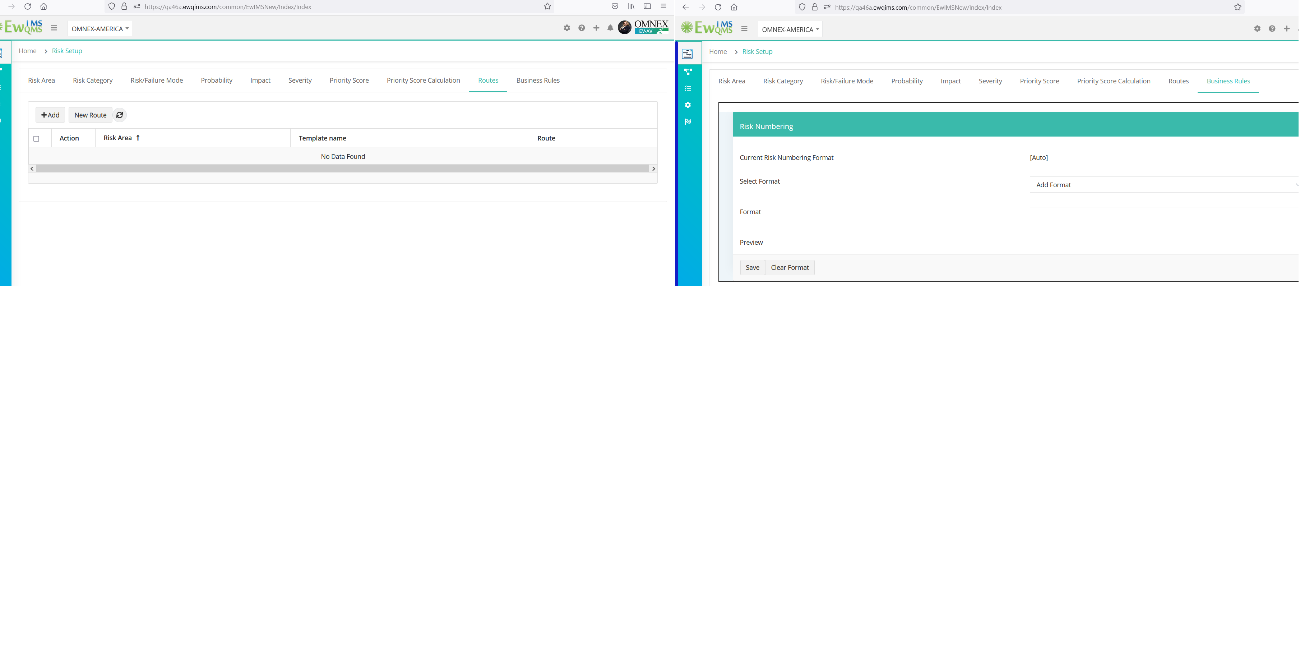Open Severity tab in right window

990,81
